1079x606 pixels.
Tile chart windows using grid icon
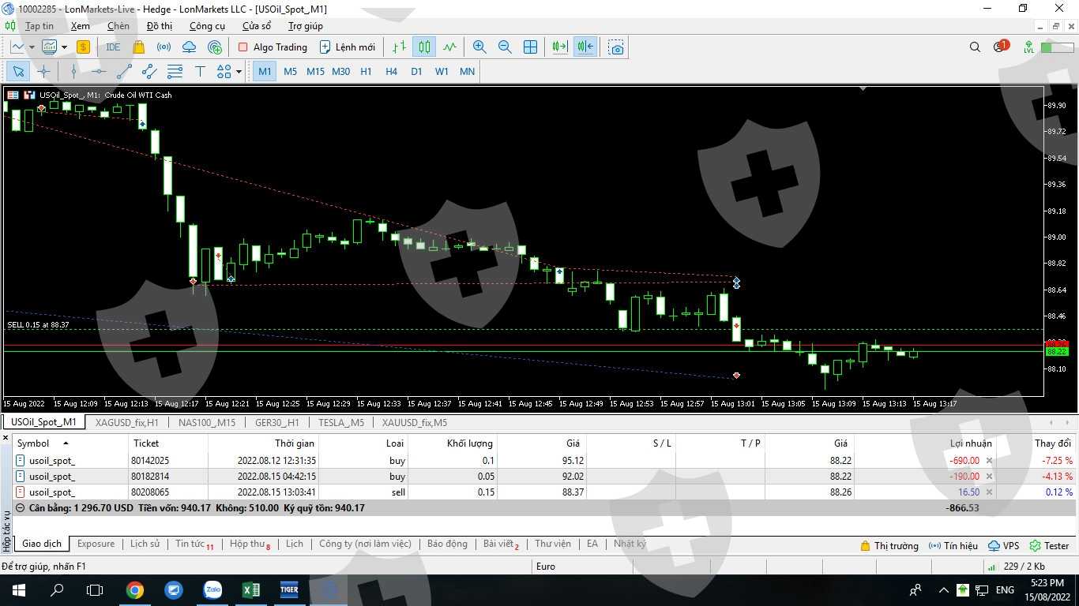(530, 47)
